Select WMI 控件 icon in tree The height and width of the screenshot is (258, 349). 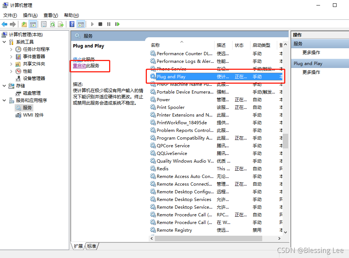click(x=18, y=115)
